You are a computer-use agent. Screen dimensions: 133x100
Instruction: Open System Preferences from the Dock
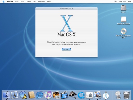click(x=89, y=95)
